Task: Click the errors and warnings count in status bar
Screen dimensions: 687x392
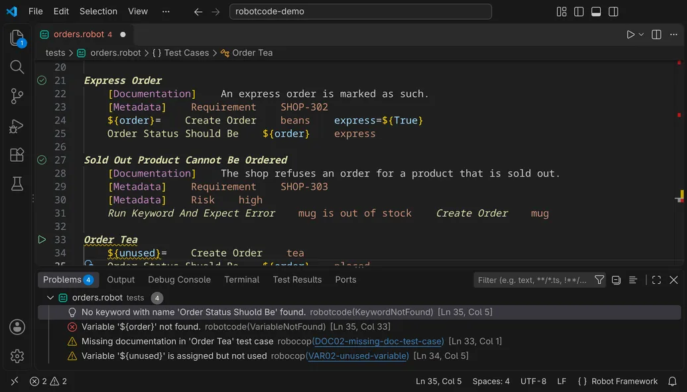Action: click(48, 381)
